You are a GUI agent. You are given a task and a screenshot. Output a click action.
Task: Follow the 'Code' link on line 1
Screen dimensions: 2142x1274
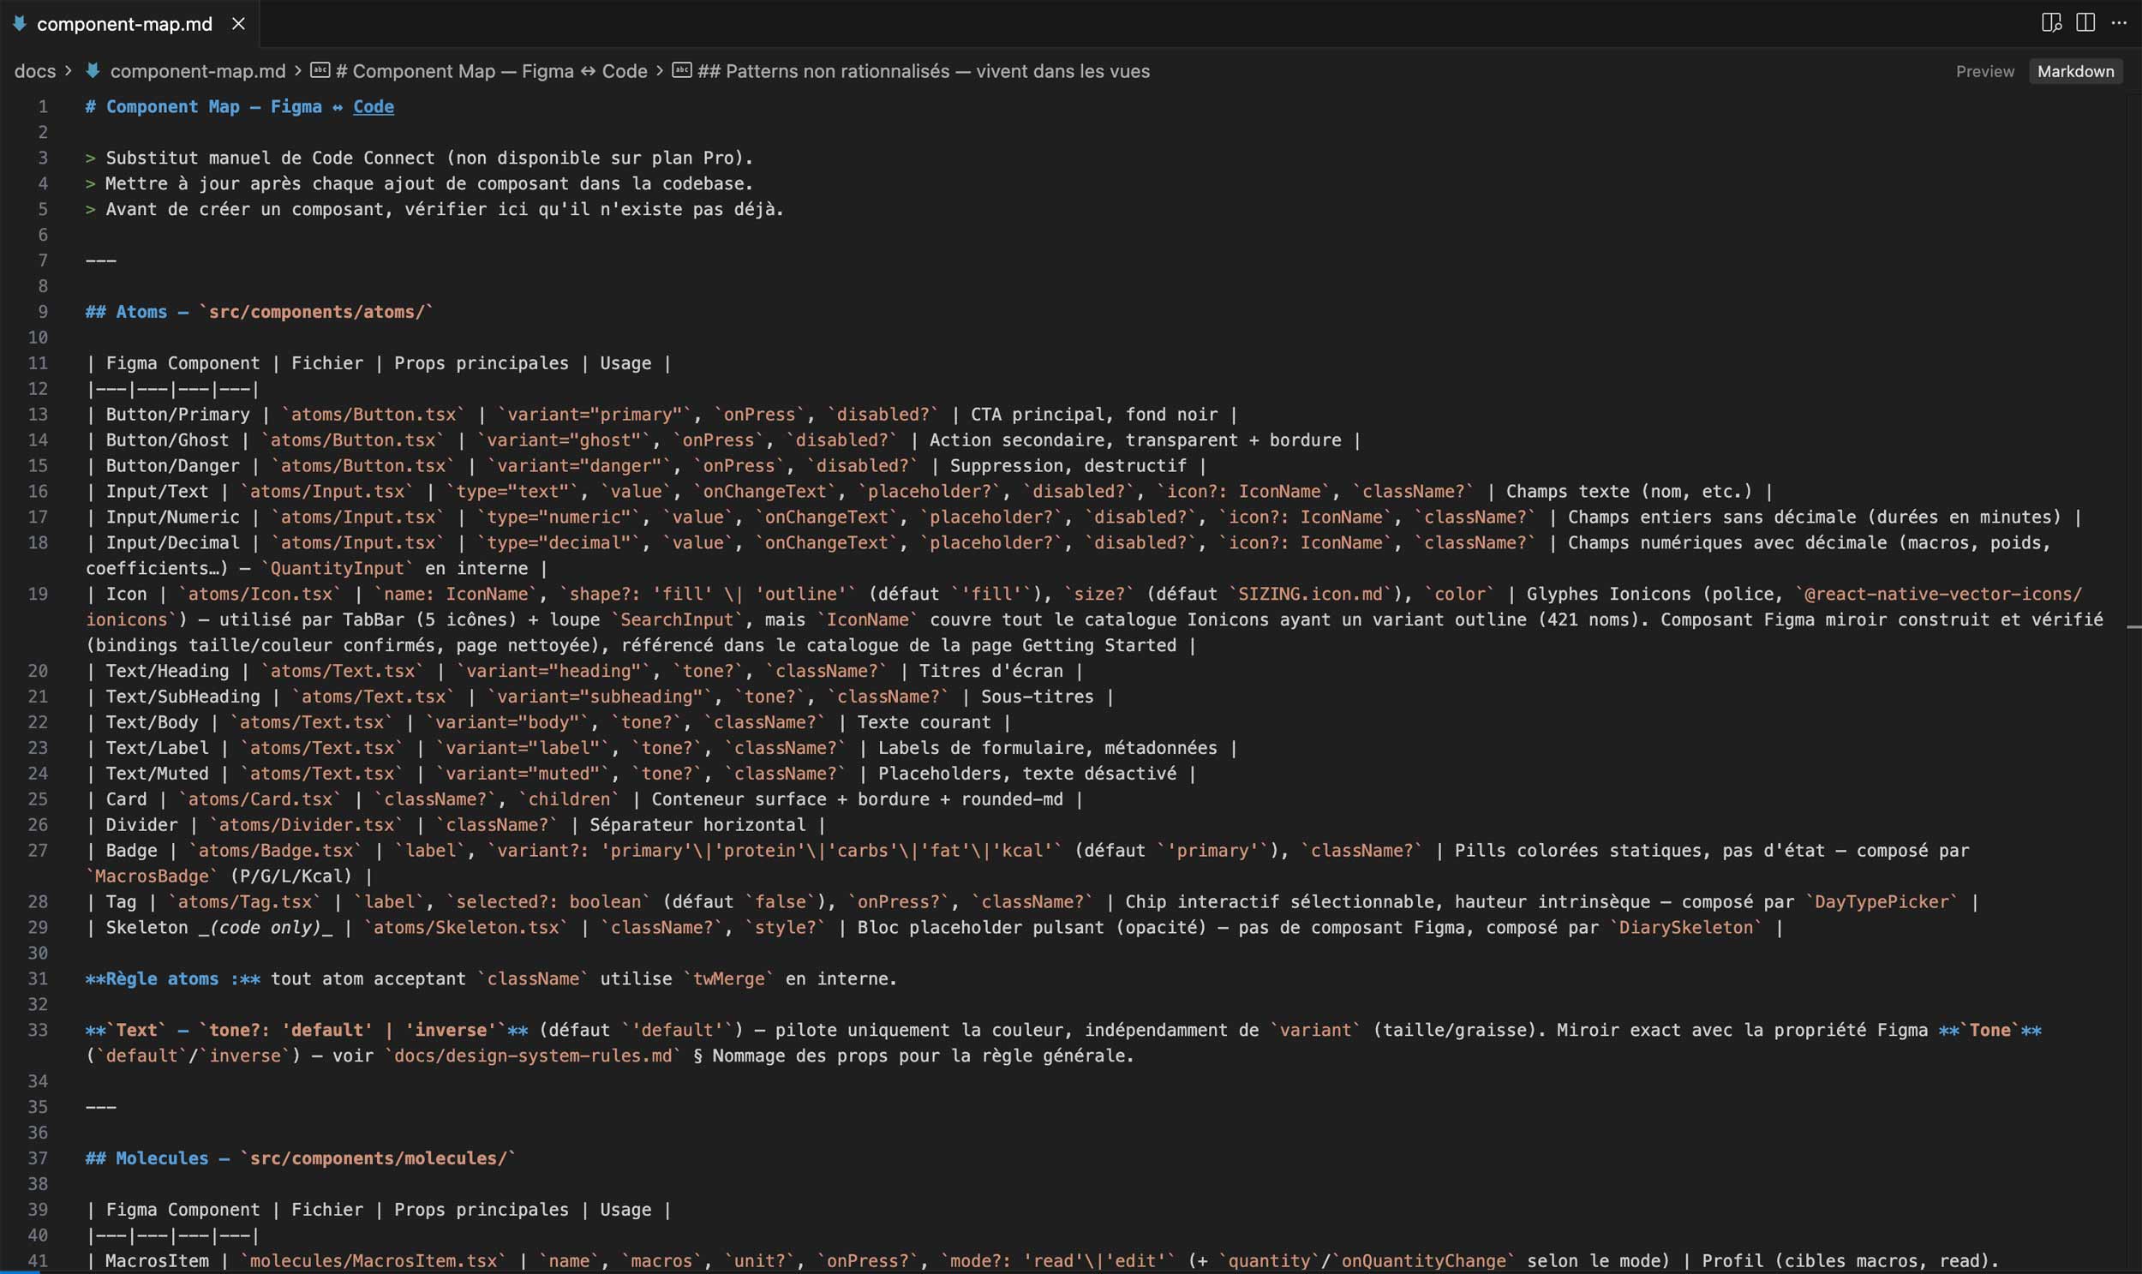pyautogui.click(x=374, y=106)
